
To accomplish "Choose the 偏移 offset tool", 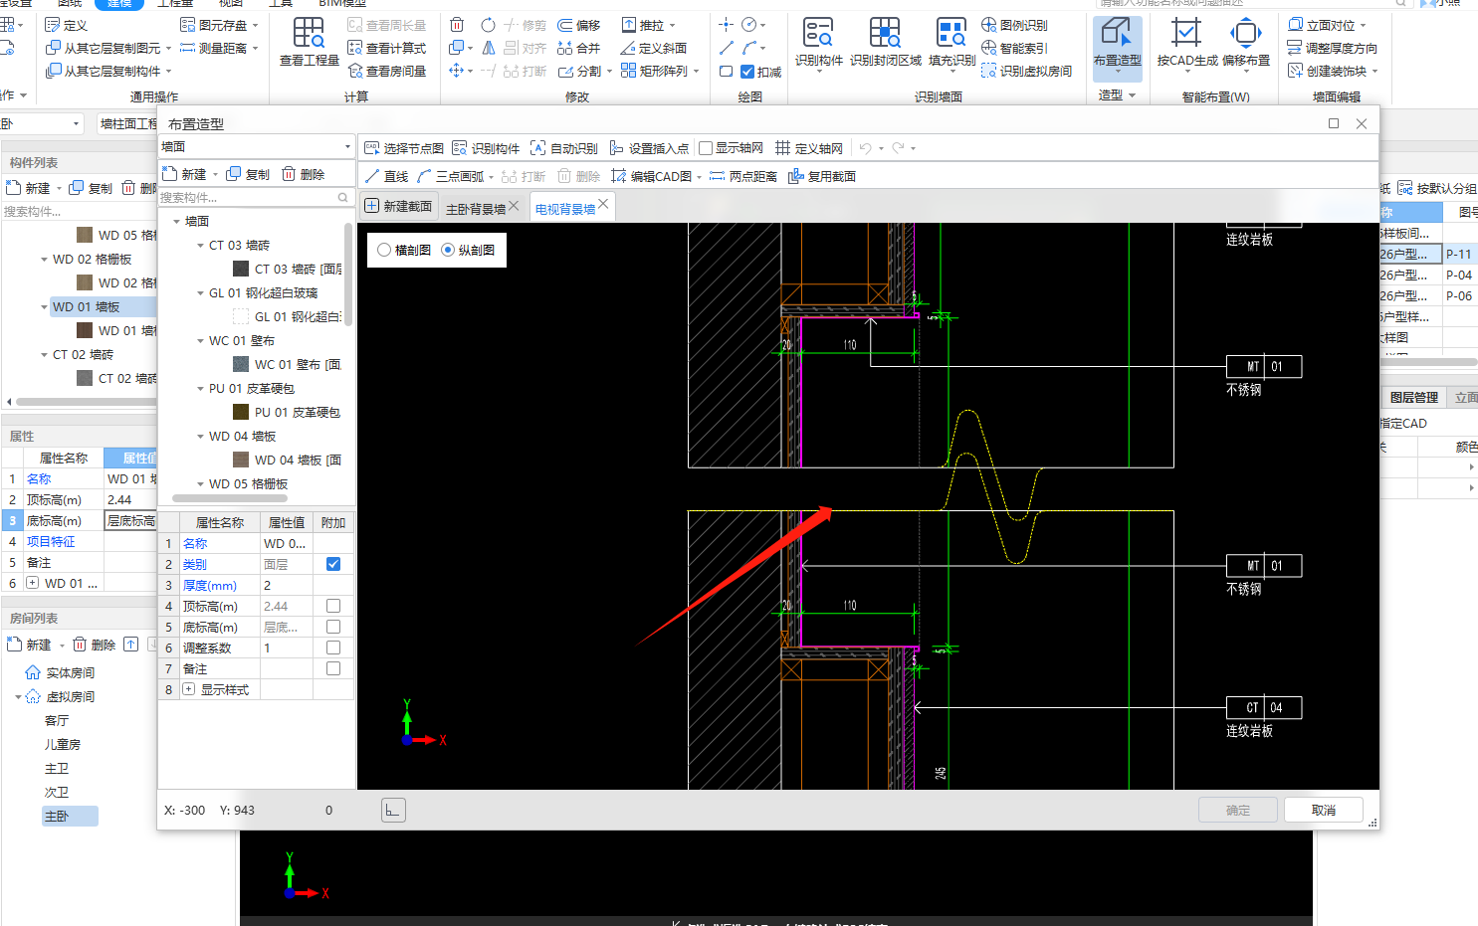I will [579, 25].
